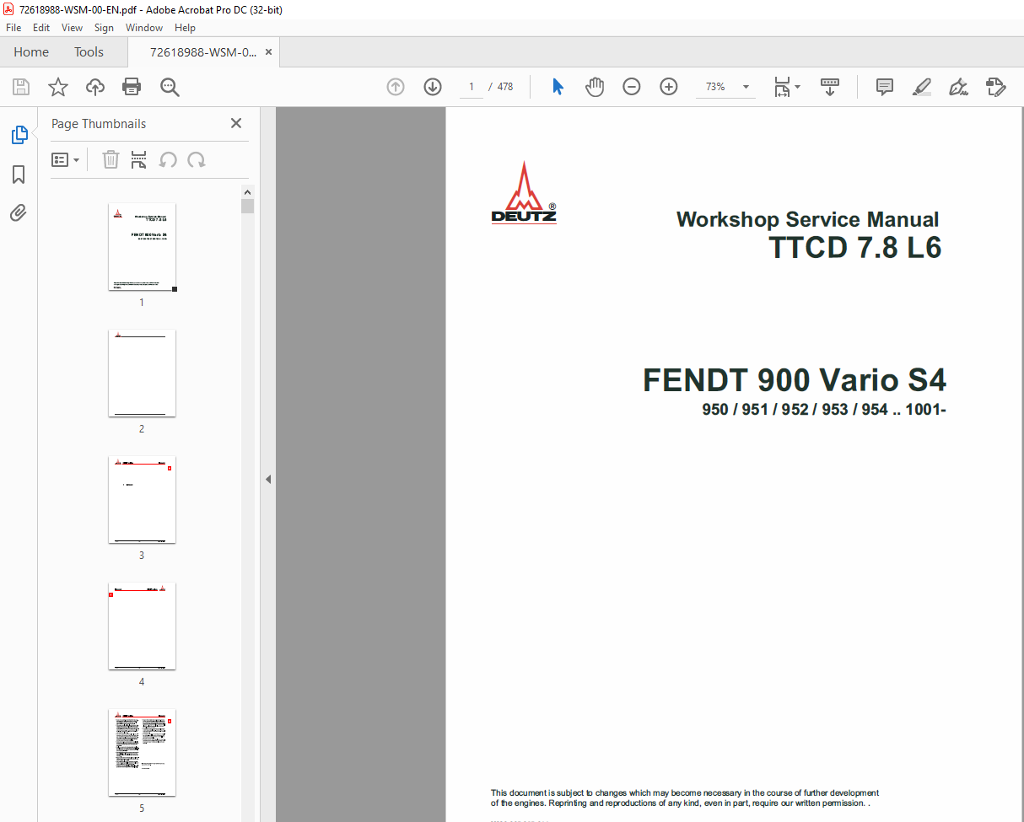Switch to the Home tab
The image size is (1024, 822).
[x=31, y=52]
